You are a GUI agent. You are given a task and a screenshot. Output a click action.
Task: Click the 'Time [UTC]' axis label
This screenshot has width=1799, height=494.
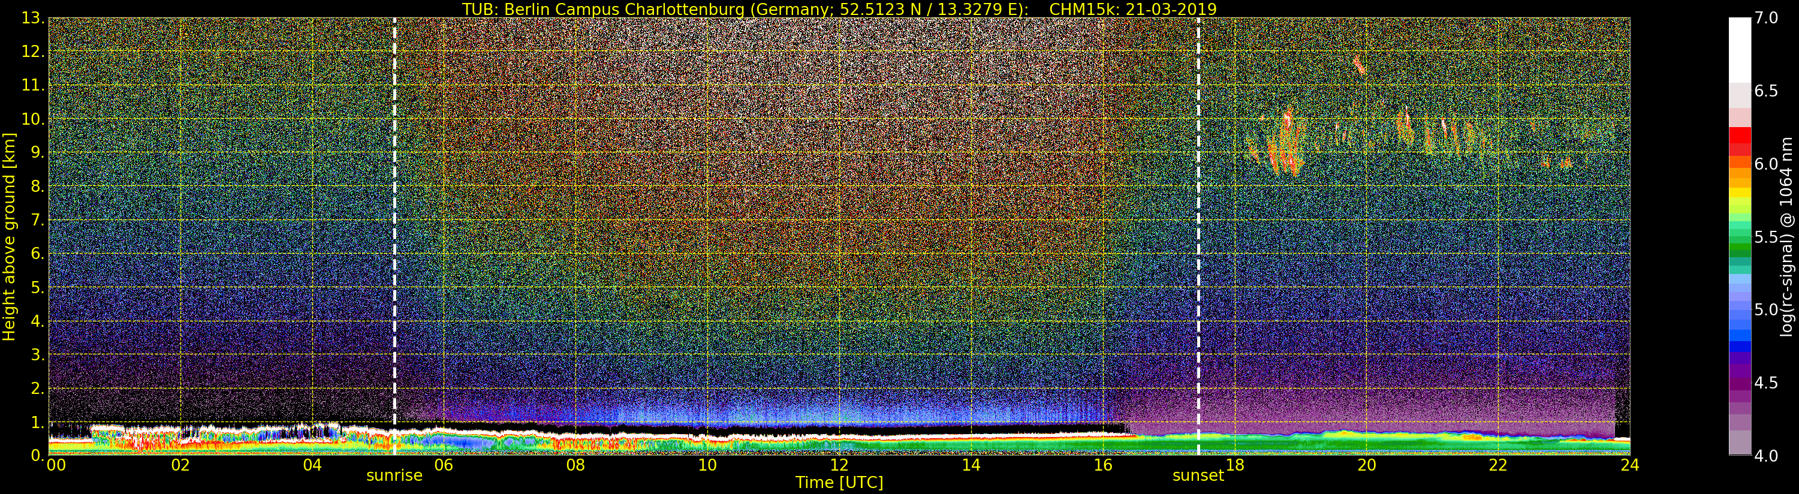[839, 483]
